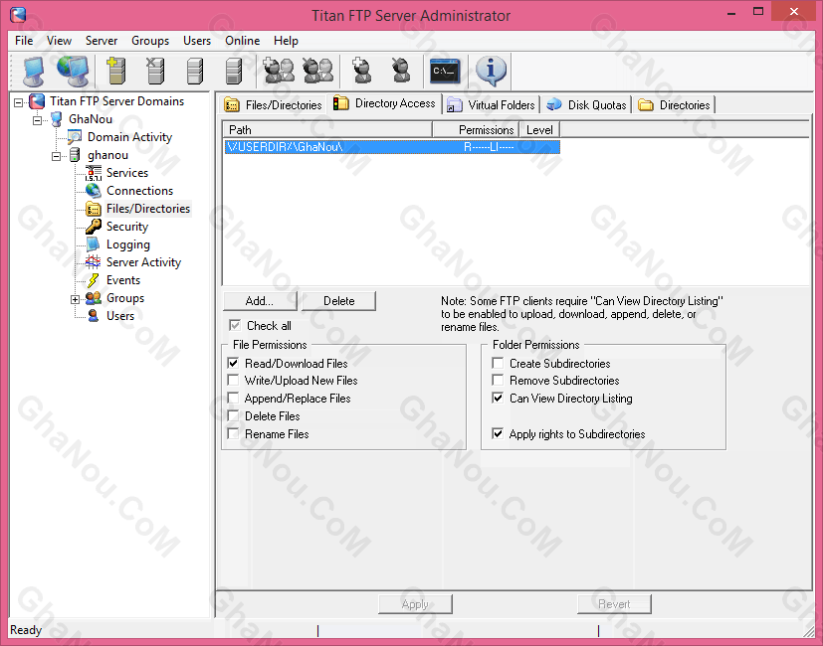Image resolution: width=823 pixels, height=646 pixels.
Task: Click the blue info bubble icon
Action: 491,71
